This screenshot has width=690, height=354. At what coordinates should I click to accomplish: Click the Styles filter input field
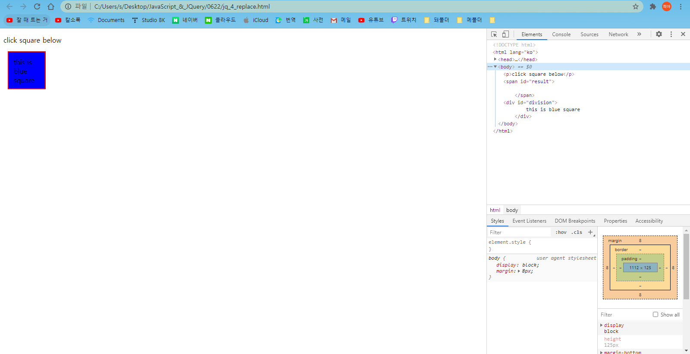coord(519,232)
